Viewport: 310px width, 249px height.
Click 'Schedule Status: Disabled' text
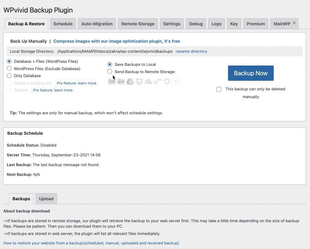[x=32, y=145]
